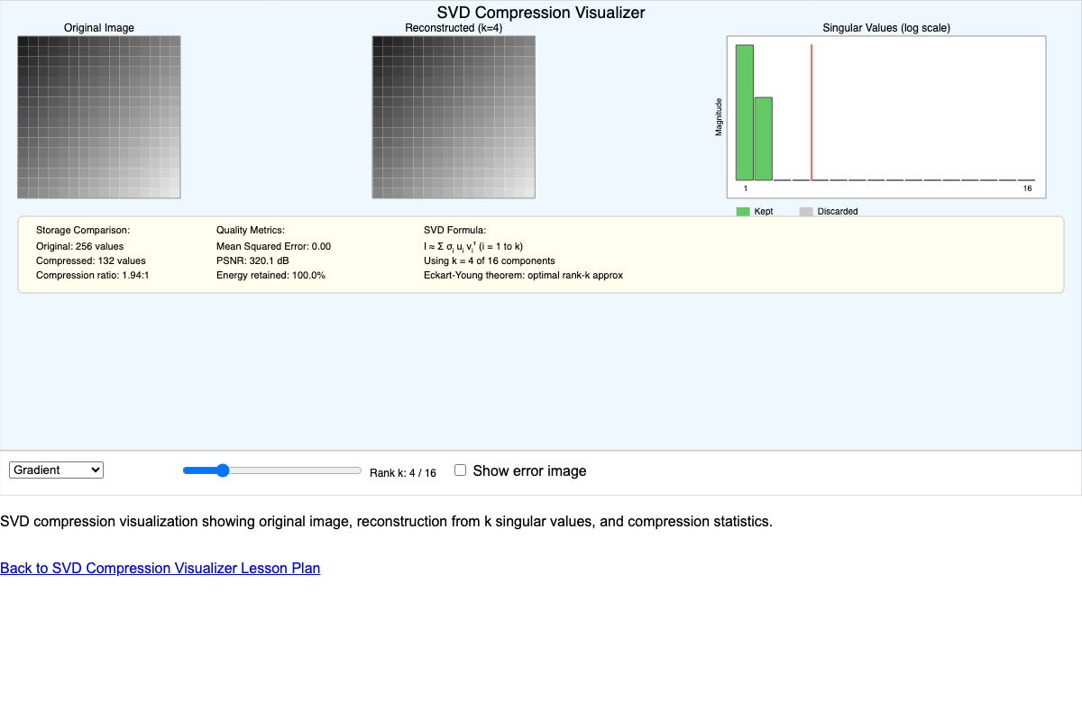The image size is (1082, 721).
Task: Click the tallest green singular value bar
Action: click(x=745, y=113)
